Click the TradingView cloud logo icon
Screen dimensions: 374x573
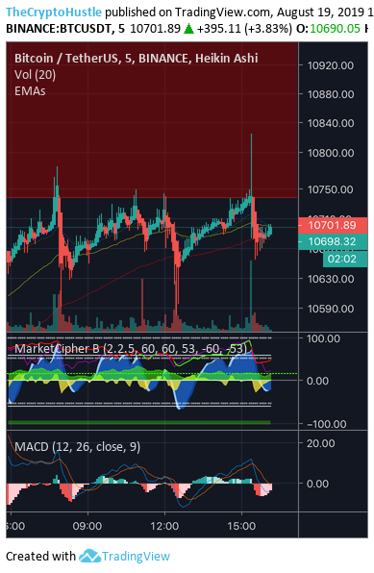[x=89, y=556]
